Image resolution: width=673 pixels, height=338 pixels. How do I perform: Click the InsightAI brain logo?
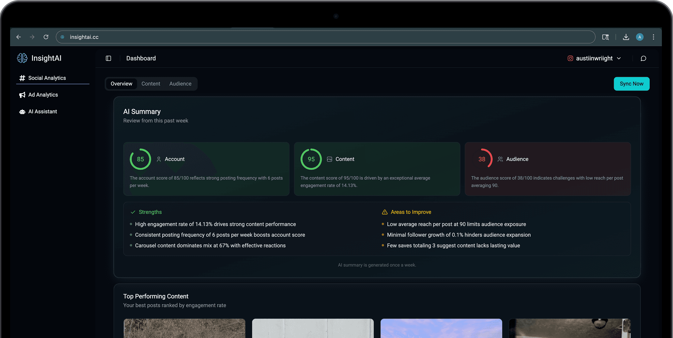point(22,58)
